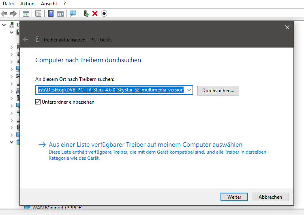Collapse the expanded chevron above WAN Miniport
The width and height of the screenshot is (304, 215).
(x=11, y=142)
